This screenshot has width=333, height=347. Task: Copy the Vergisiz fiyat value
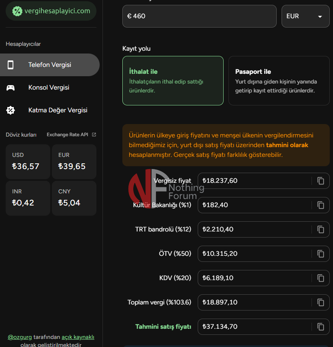(x=320, y=181)
